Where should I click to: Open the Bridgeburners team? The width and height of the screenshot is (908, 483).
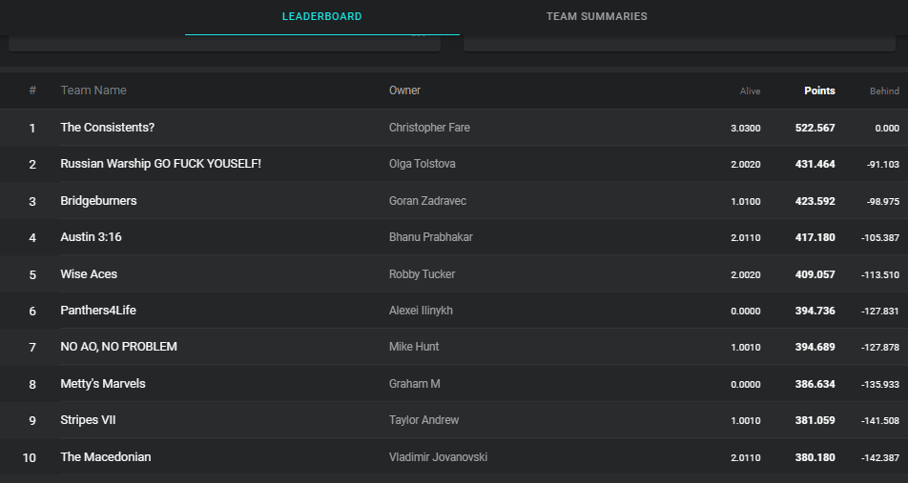pos(98,201)
